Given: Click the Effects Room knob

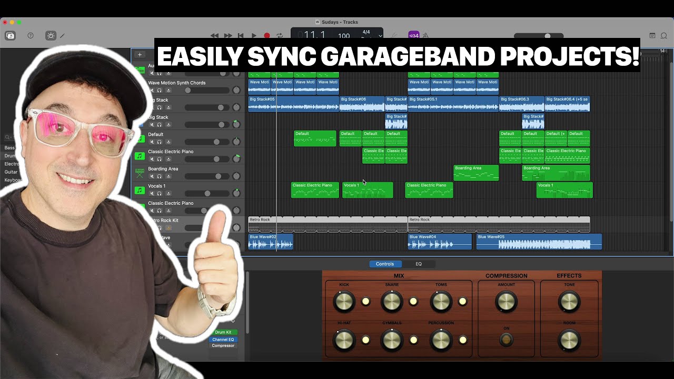Looking at the screenshot, I should pyautogui.click(x=569, y=340).
